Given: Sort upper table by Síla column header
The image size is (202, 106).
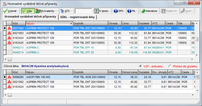Looking at the screenshot, I should (x=184, y=23).
